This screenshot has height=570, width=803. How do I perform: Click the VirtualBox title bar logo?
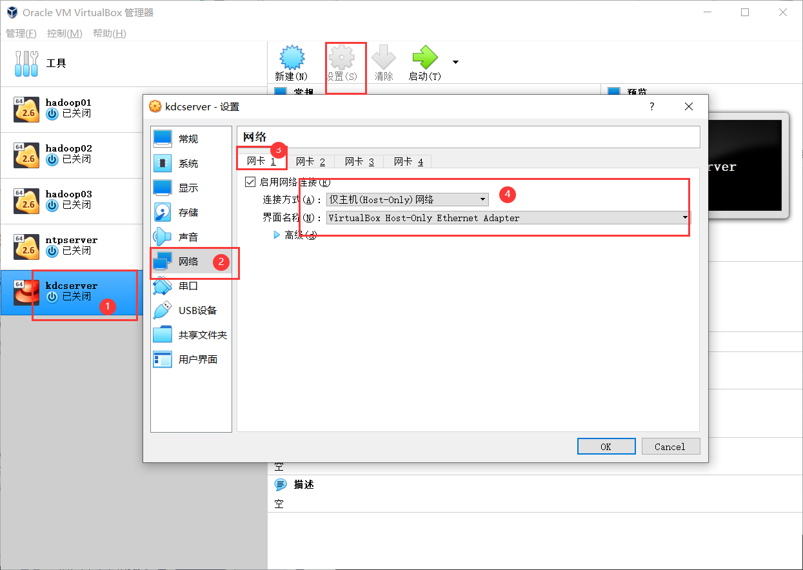[12, 12]
